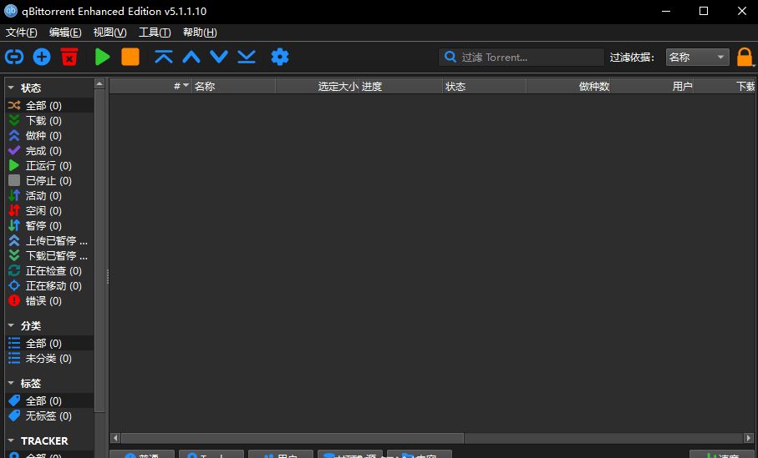Image resolution: width=758 pixels, height=458 pixels.
Task: Collapse the 状态 section
Action: 11,88
